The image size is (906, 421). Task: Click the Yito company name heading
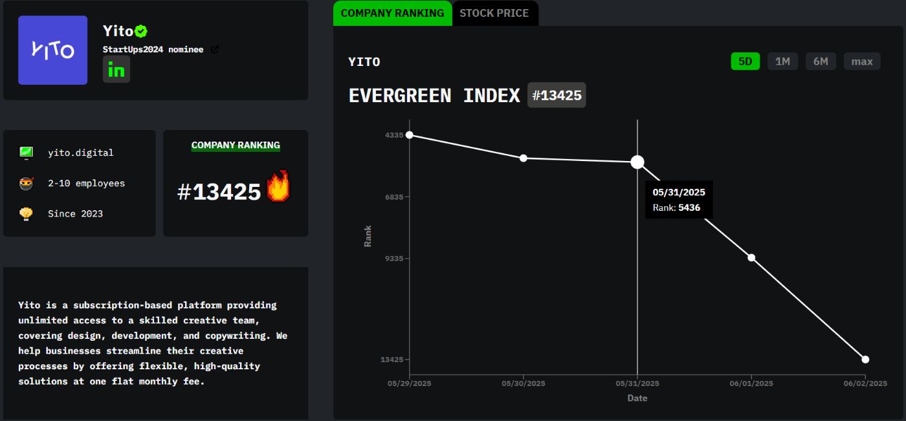coord(118,30)
